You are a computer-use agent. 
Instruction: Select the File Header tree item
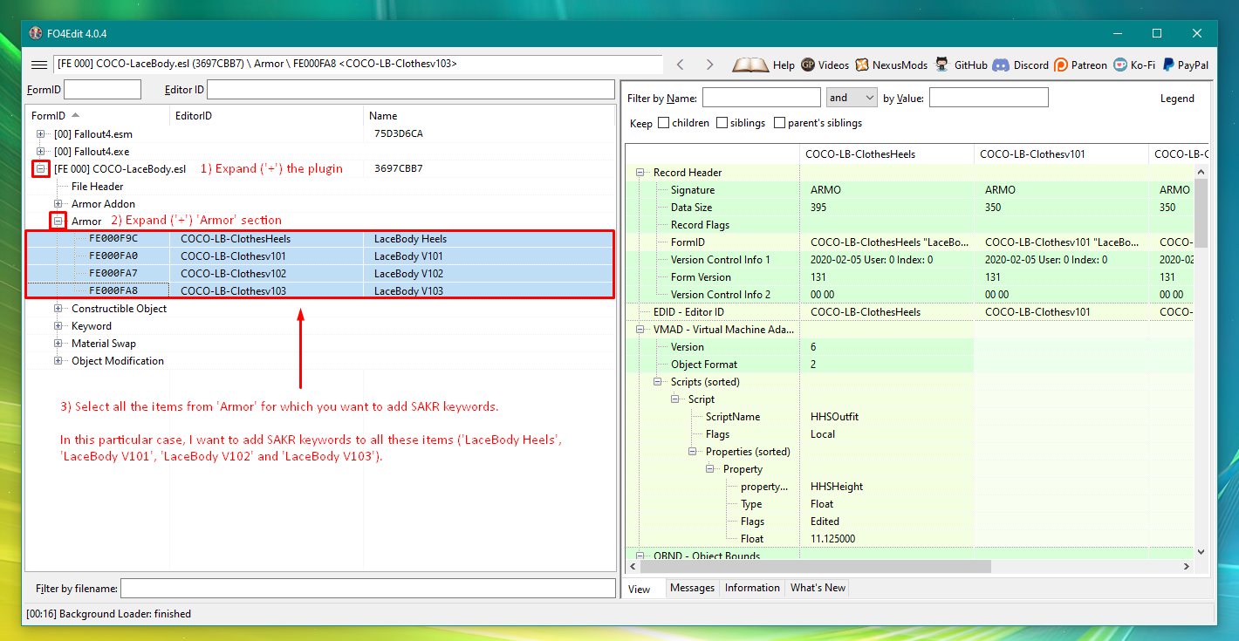coord(97,187)
